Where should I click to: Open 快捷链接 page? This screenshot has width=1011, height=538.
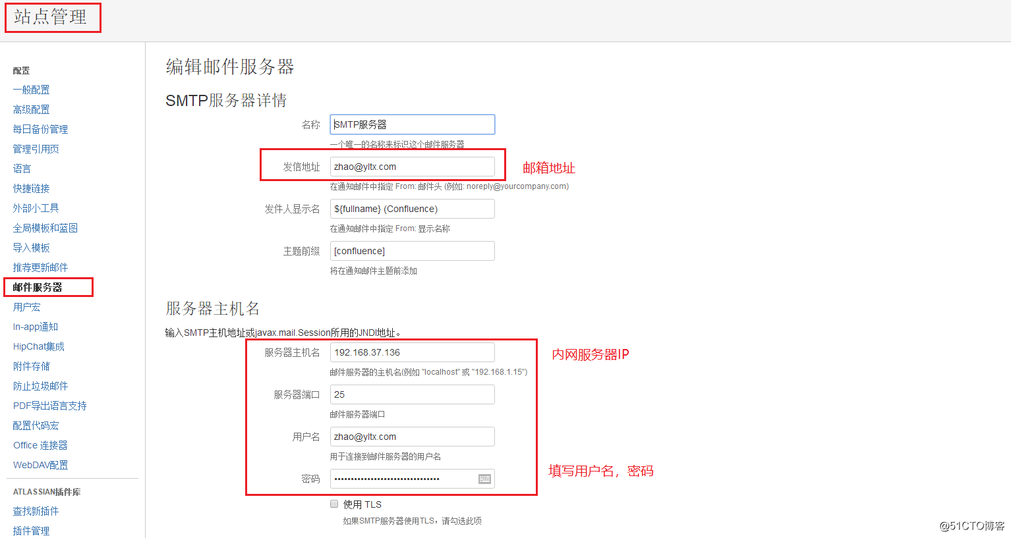[x=32, y=188]
